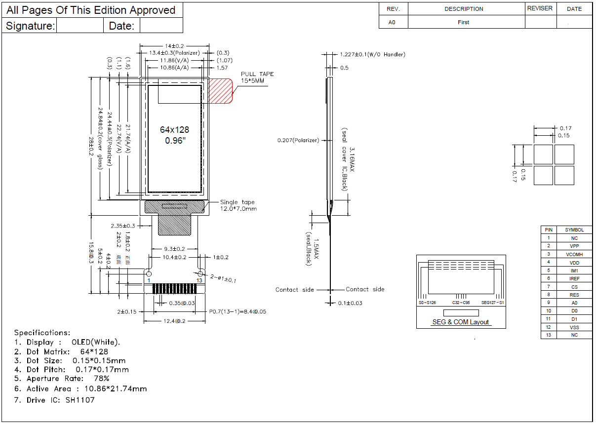Click the 'Single tape 12.0*7.0mm' annotation
The height and width of the screenshot is (424, 596).
[x=238, y=205]
